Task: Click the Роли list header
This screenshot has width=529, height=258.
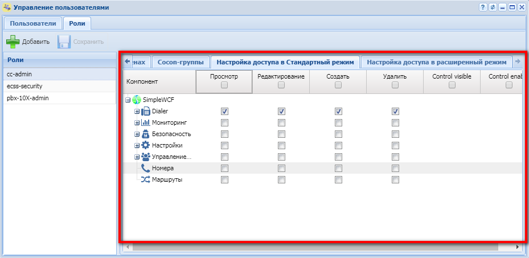Action: pos(59,60)
